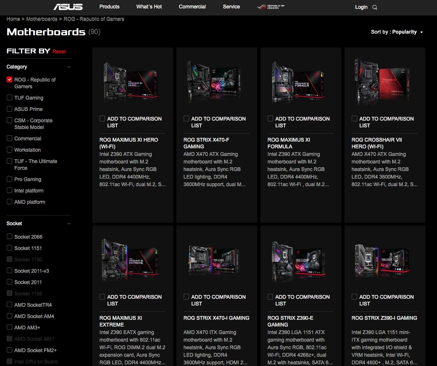Click the ROG STRIX X470-I GAMING title
Viewport: 437px width, 366px height.
coord(216,318)
